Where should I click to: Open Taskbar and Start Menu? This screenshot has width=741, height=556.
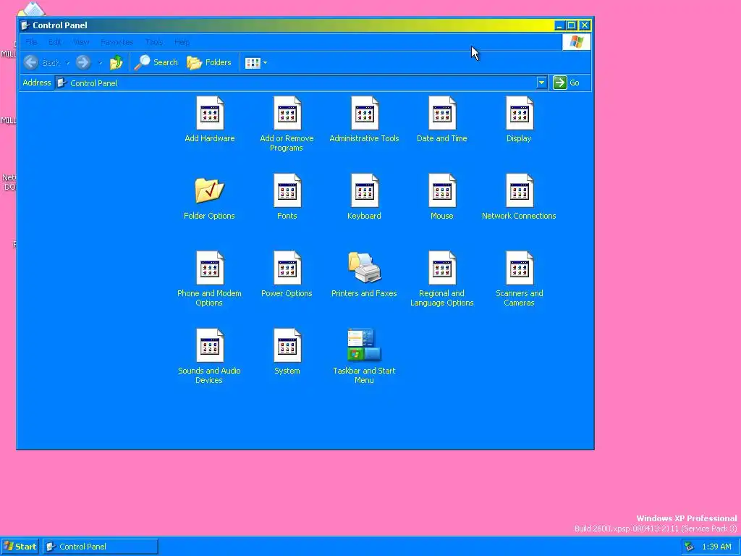coord(365,356)
